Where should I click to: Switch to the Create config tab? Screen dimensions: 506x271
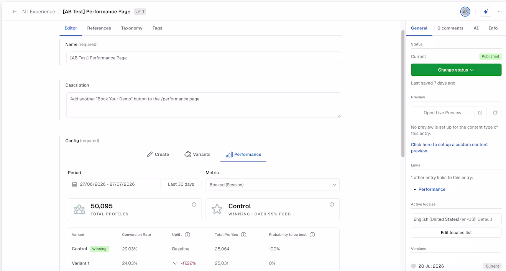click(x=158, y=154)
